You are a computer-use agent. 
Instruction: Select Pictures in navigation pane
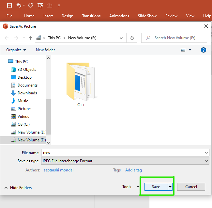point(24,109)
